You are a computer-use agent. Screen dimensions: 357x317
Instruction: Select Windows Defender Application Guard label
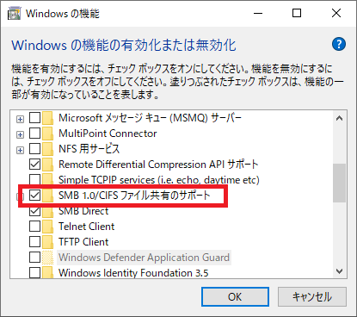tap(145, 258)
